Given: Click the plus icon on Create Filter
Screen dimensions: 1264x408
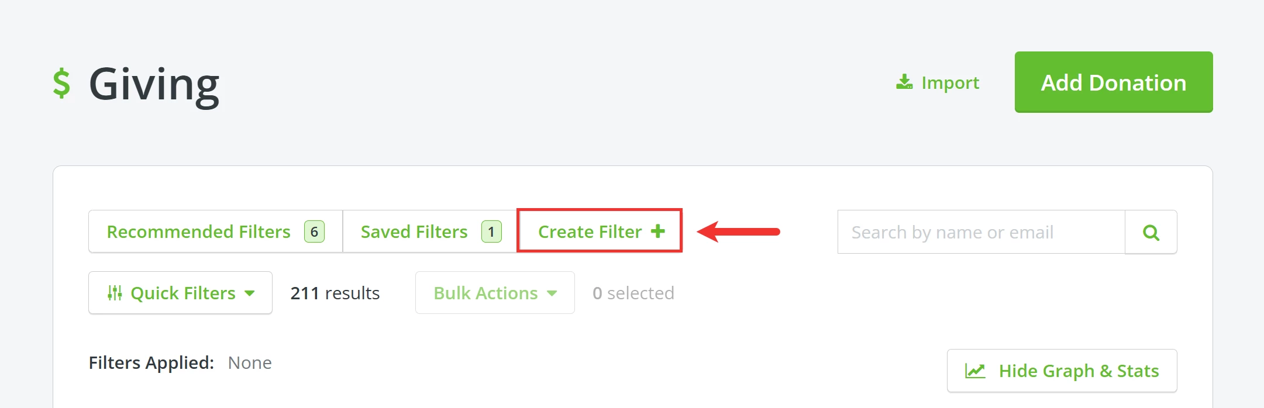Looking at the screenshot, I should [659, 231].
